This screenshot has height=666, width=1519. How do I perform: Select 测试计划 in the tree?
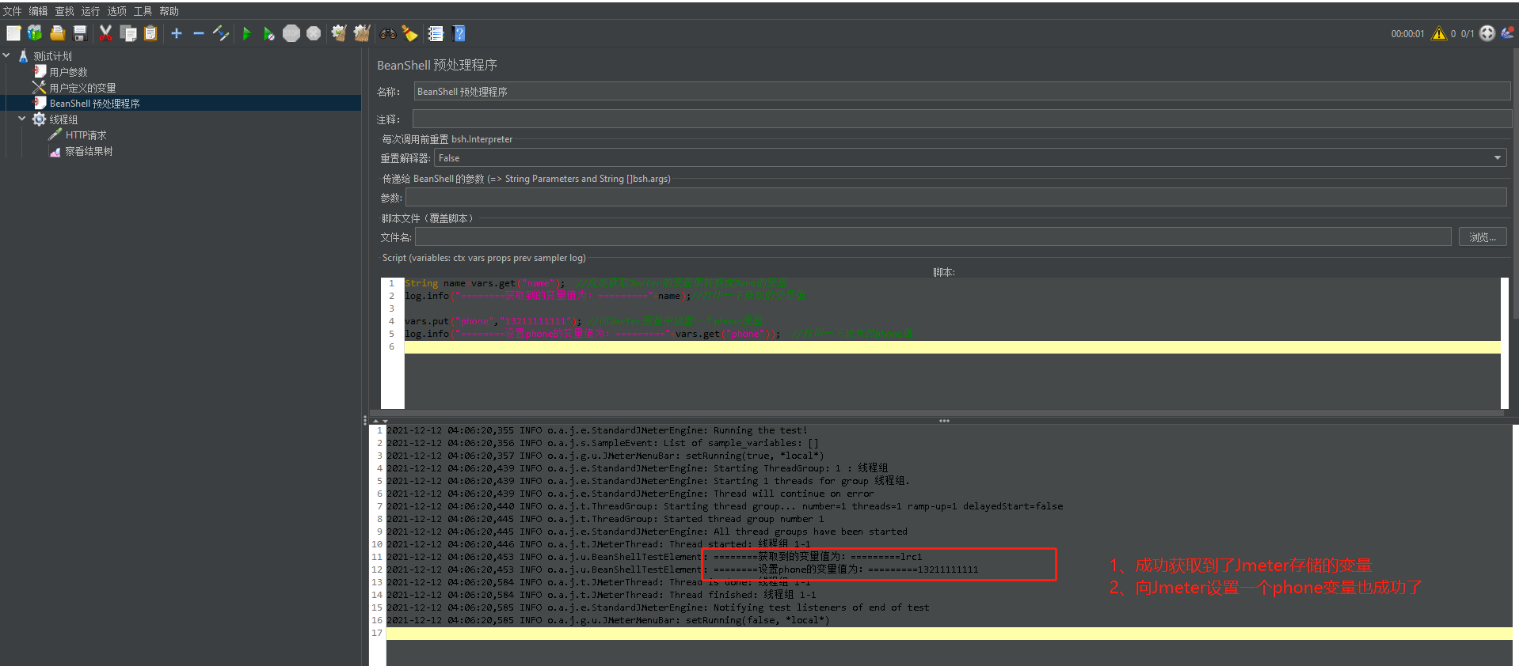(x=52, y=56)
